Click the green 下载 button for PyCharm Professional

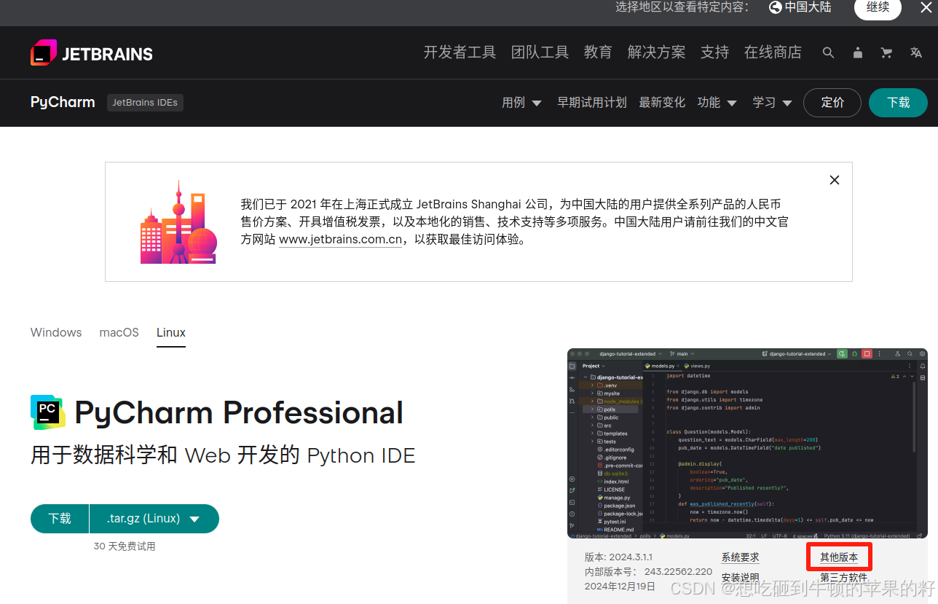coord(60,519)
